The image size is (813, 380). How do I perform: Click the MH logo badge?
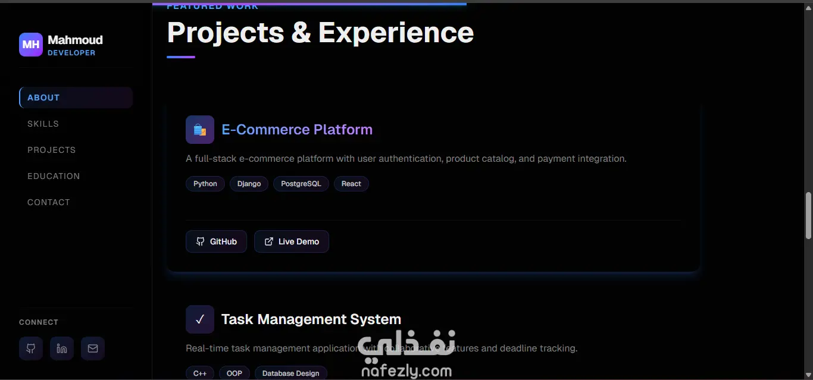click(31, 45)
